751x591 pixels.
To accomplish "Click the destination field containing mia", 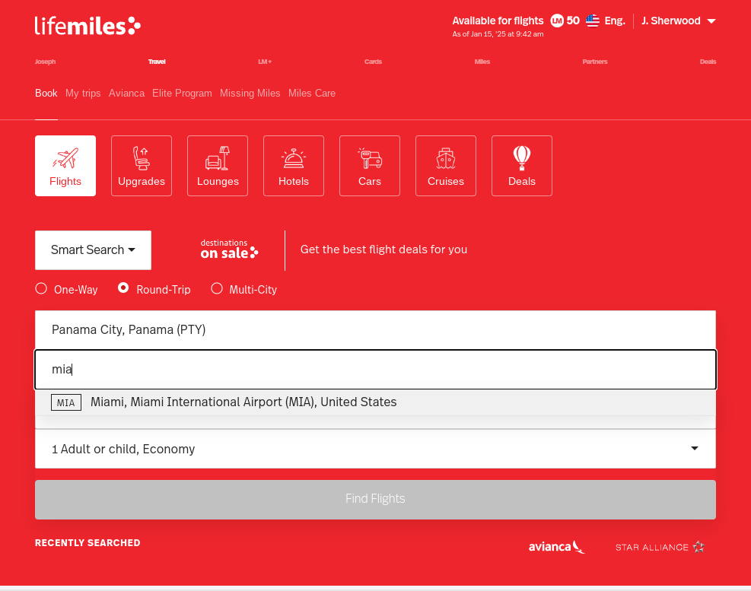I will pos(376,370).
